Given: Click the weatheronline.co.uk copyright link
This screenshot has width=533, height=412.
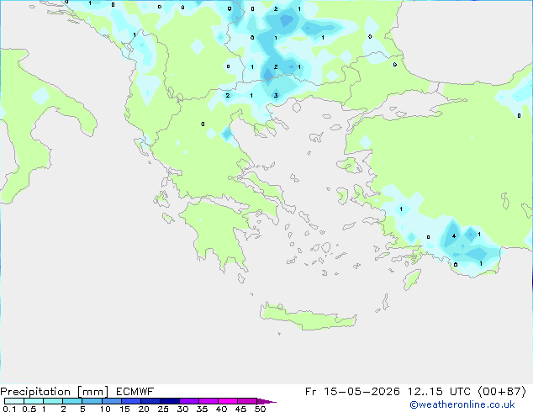Looking at the screenshot, I should [462, 404].
